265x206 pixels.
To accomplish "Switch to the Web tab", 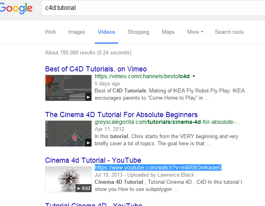I will [x=51, y=32].
